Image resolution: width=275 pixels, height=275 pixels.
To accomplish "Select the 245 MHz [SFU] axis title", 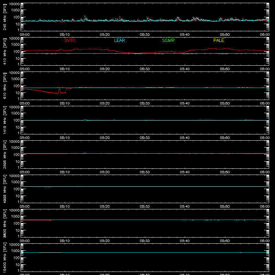I will [x=4, y=17].
